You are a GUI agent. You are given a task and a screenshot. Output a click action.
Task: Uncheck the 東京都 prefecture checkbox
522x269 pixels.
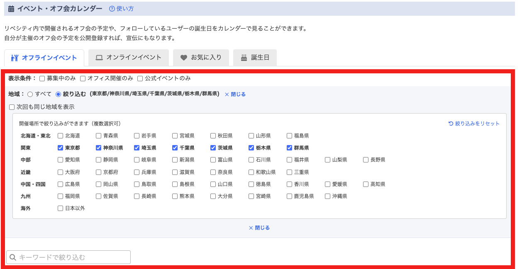coord(60,147)
